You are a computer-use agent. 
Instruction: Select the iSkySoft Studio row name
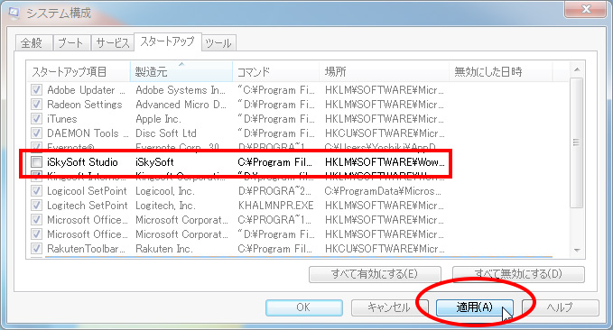pyautogui.click(x=82, y=162)
